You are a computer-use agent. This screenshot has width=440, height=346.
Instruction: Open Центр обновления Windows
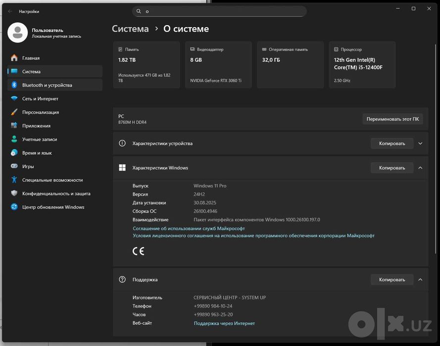pyautogui.click(x=55, y=207)
